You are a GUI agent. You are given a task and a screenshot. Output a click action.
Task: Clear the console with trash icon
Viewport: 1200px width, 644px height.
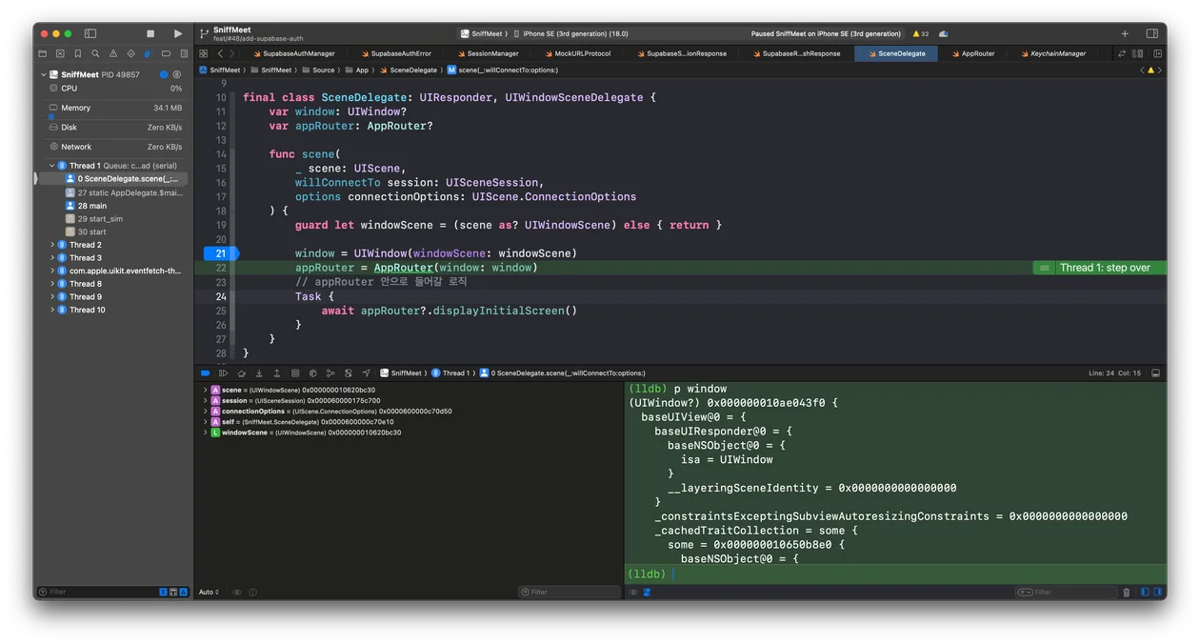(1127, 593)
